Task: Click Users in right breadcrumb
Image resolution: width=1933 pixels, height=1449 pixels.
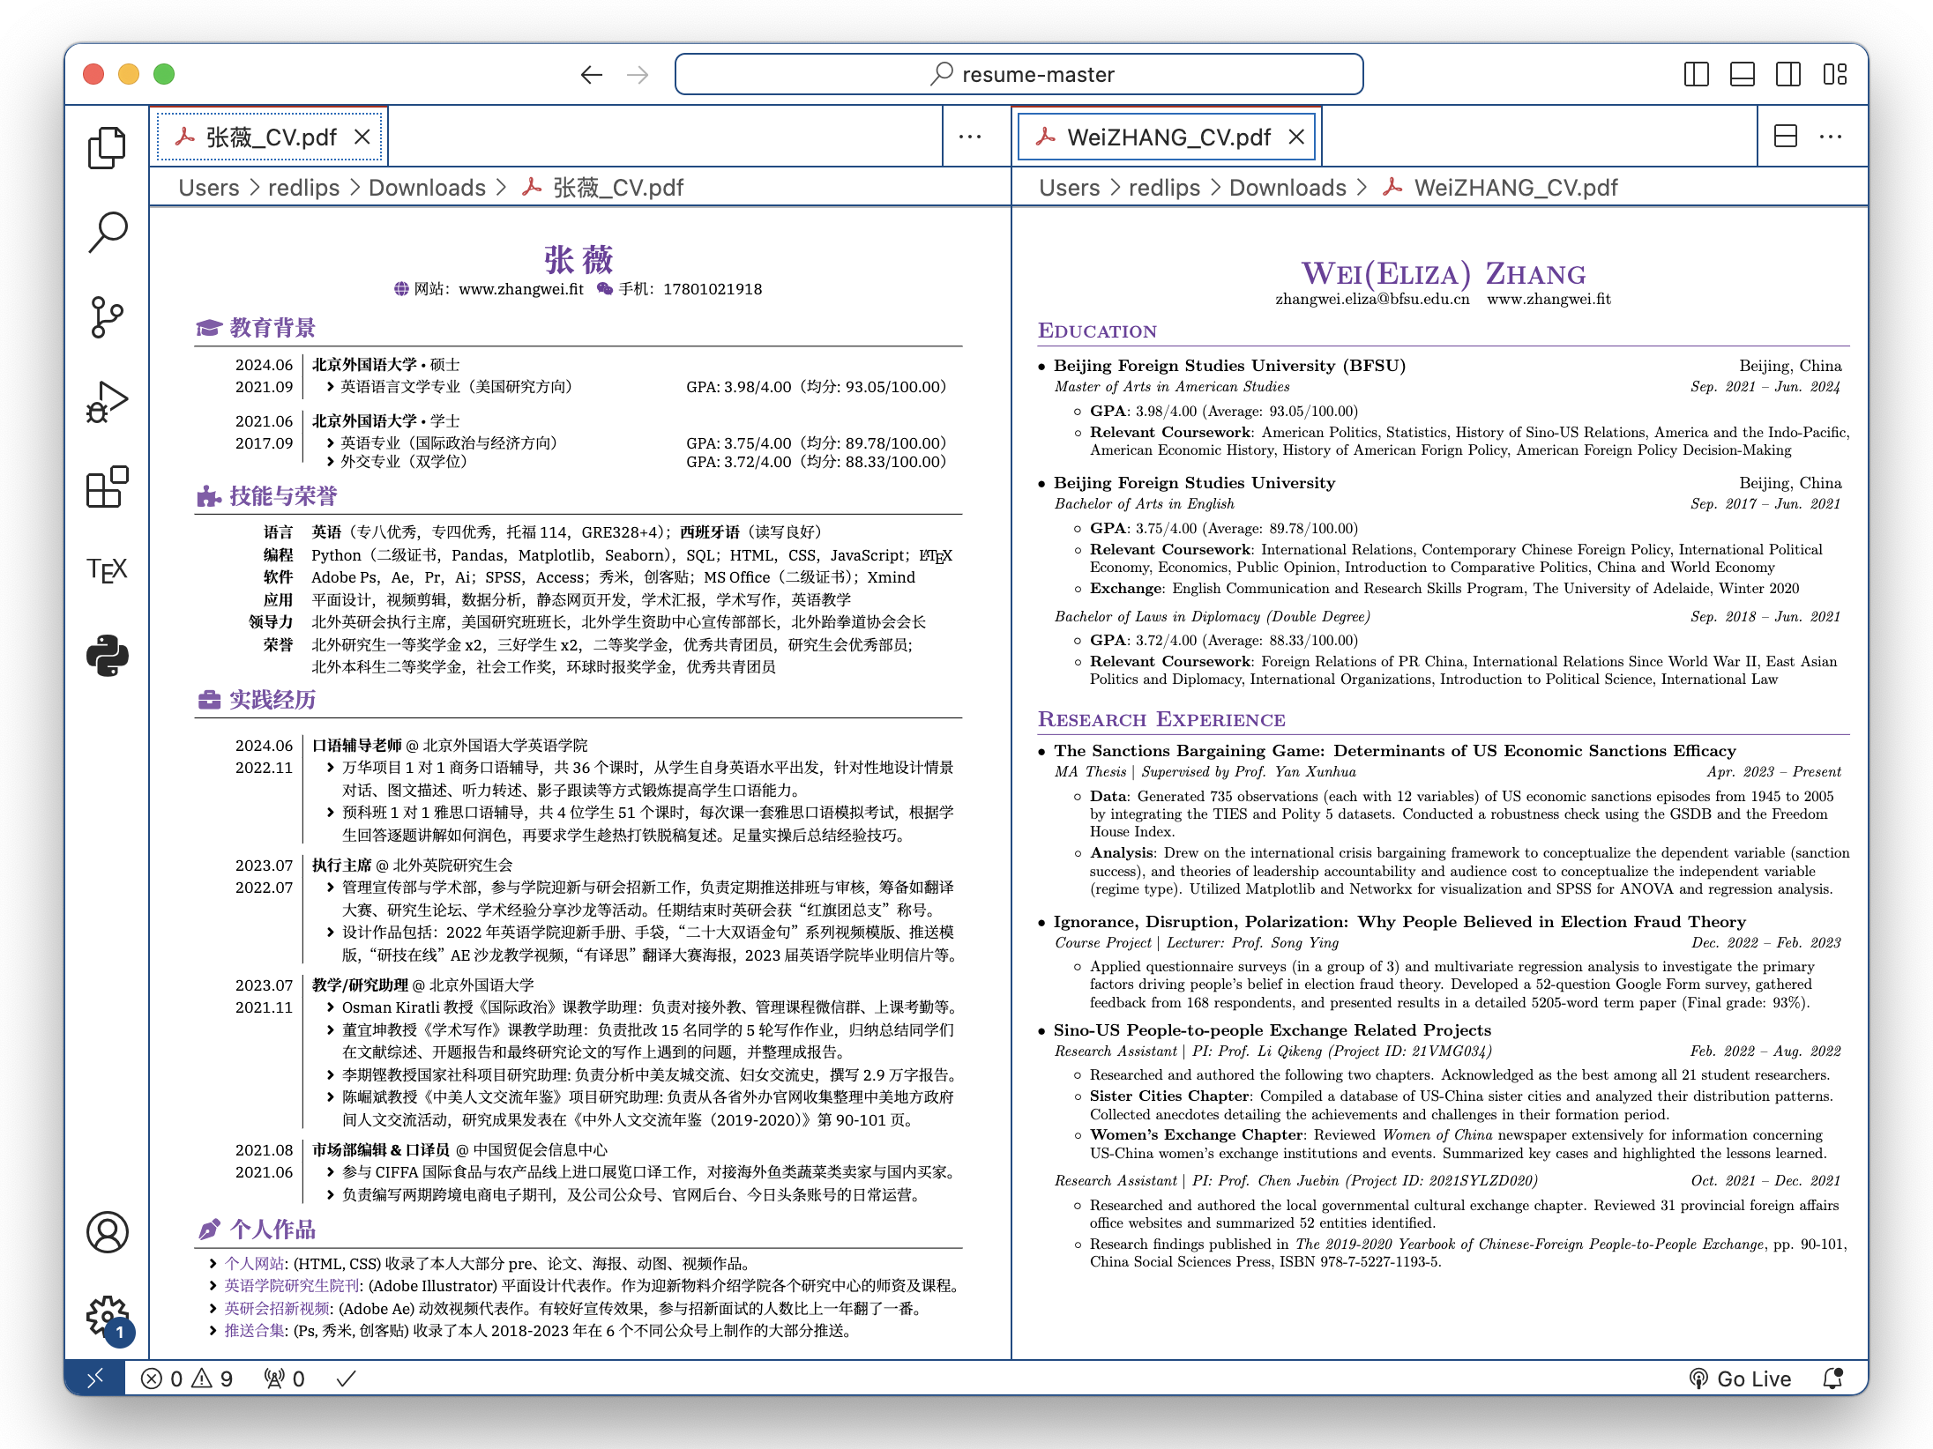Action: click(1070, 188)
